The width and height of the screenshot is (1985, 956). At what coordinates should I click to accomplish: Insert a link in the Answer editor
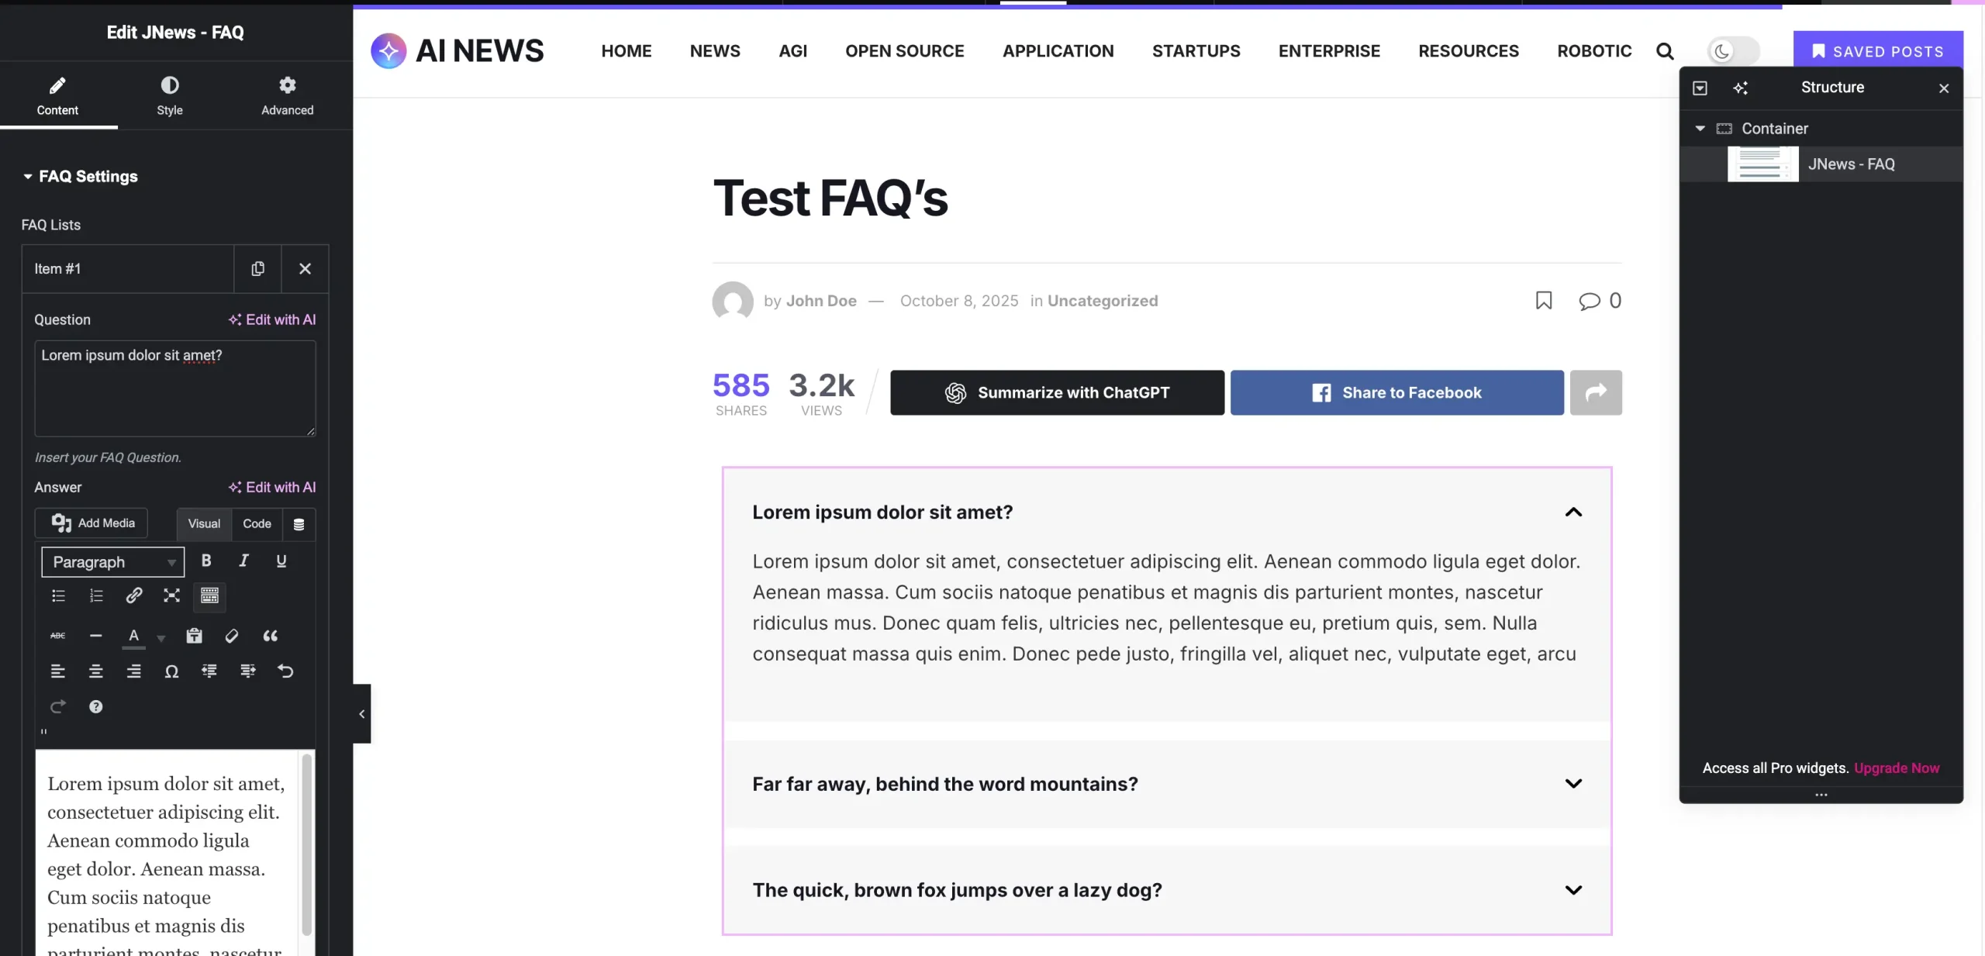133,595
